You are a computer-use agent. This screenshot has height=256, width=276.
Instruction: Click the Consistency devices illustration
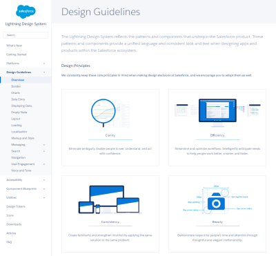(110, 199)
